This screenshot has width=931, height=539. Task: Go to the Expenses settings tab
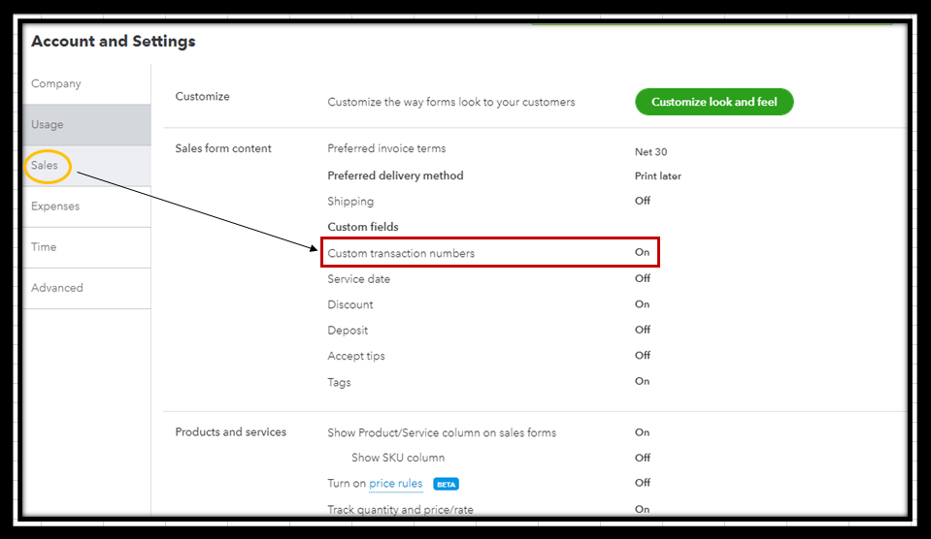pos(55,206)
